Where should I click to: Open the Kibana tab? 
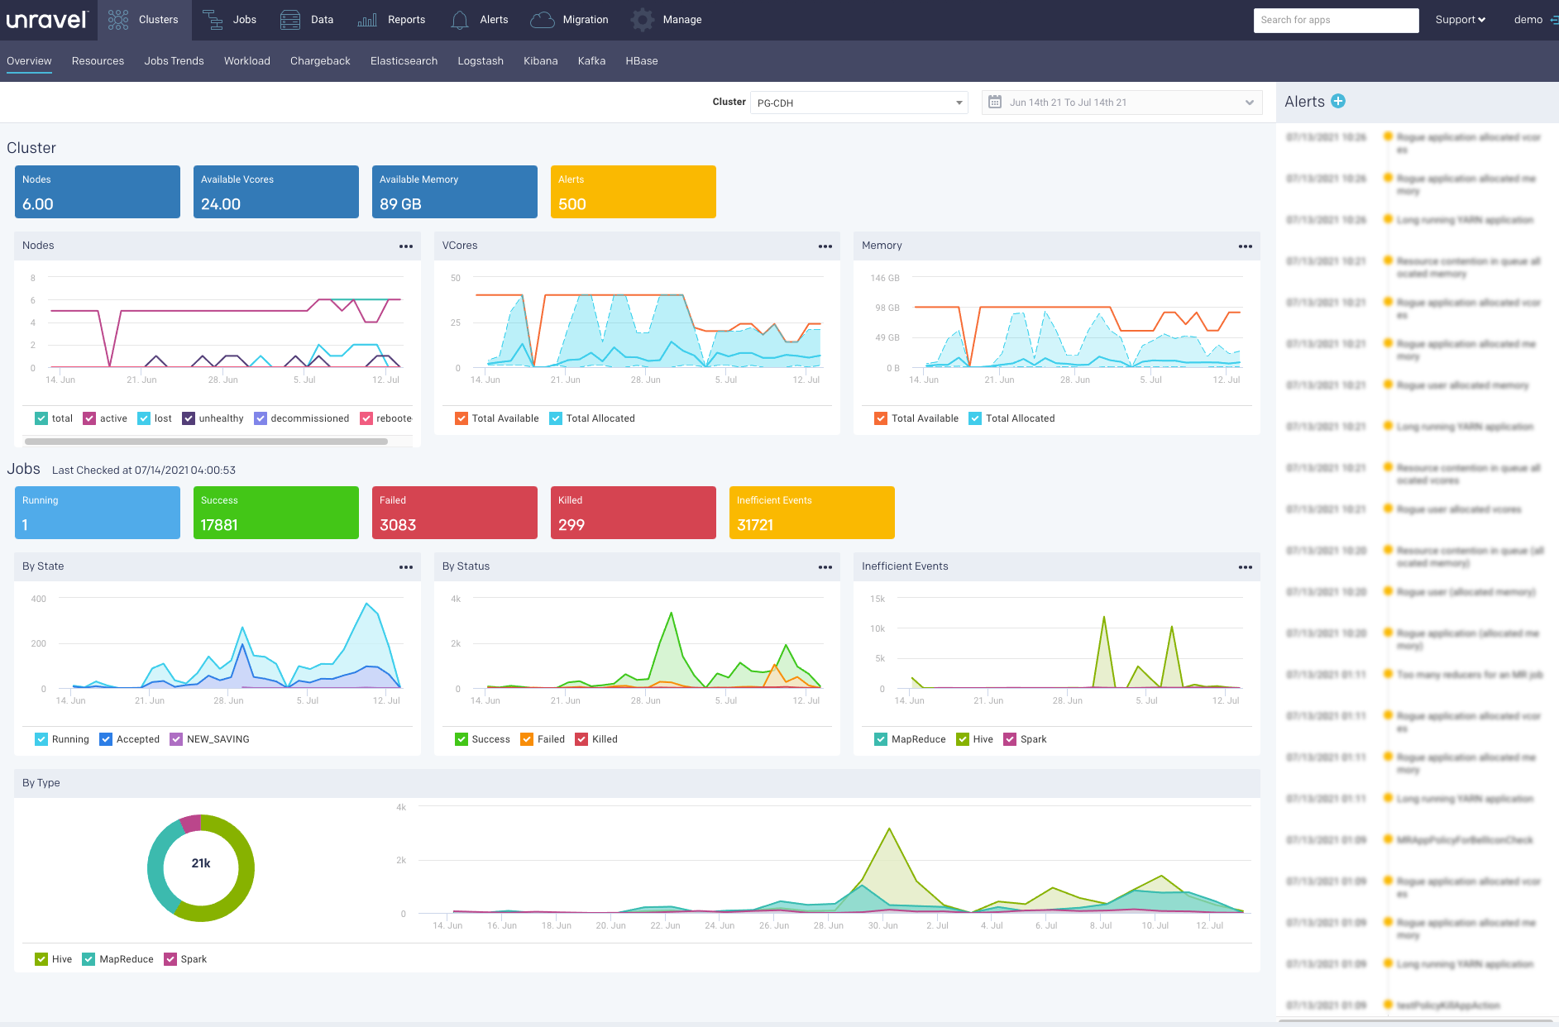pos(540,61)
